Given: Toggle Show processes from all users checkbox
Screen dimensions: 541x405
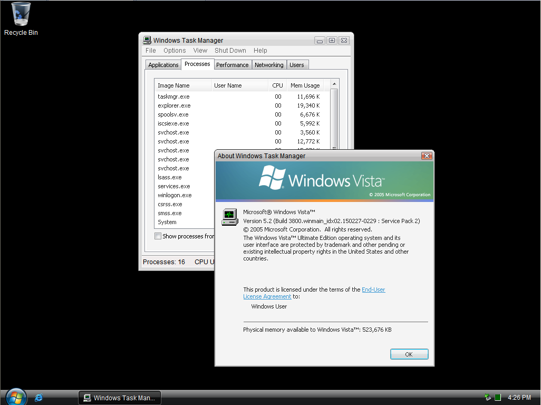Looking at the screenshot, I should (158, 236).
